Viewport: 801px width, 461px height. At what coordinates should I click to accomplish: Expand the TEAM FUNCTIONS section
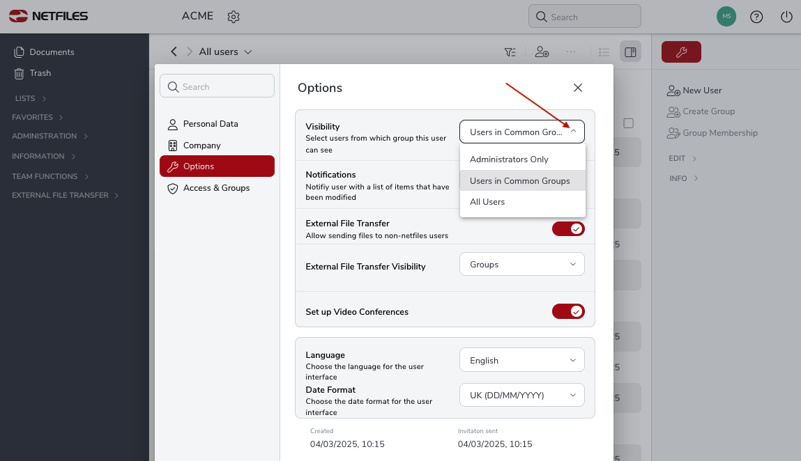(x=50, y=176)
